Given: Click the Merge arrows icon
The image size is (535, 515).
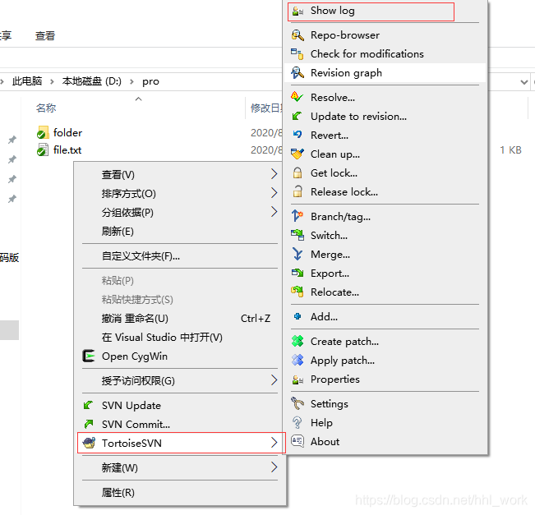Looking at the screenshot, I should 297,254.
